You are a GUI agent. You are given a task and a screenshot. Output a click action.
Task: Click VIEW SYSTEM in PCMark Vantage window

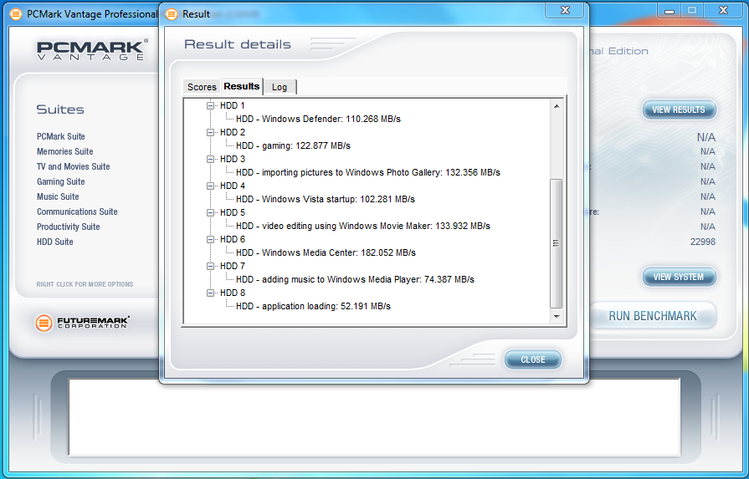(679, 277)
